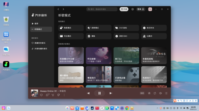This screenshot has width=199, height=111.
Task: Go back with the left arrow
Action: [58, 9]
